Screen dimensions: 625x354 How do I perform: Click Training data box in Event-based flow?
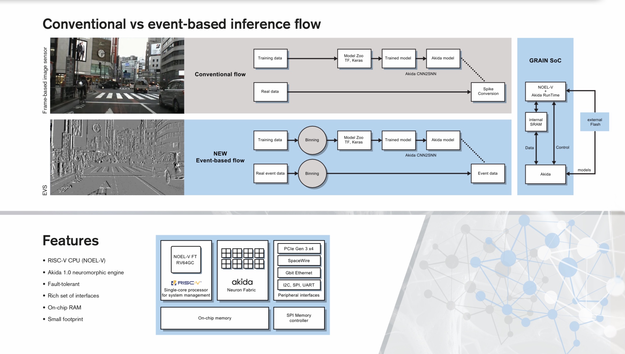click(270, 140)
